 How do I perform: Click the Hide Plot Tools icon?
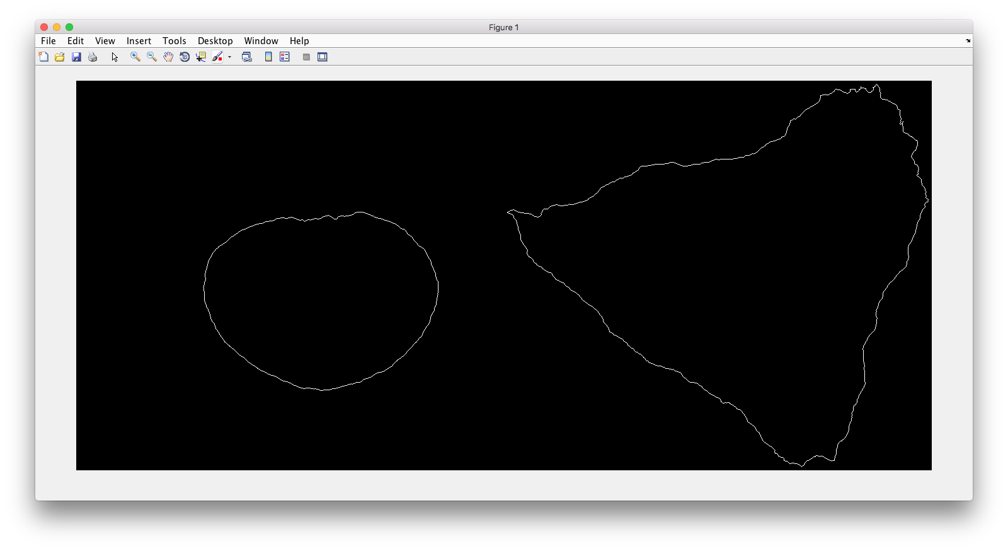[x=306, y=57]
